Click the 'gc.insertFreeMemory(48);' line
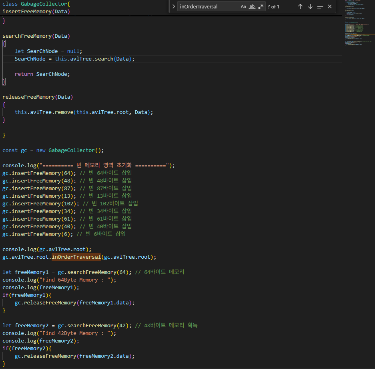The height and width of the screenshot is (369, 375). coord(67,181)
